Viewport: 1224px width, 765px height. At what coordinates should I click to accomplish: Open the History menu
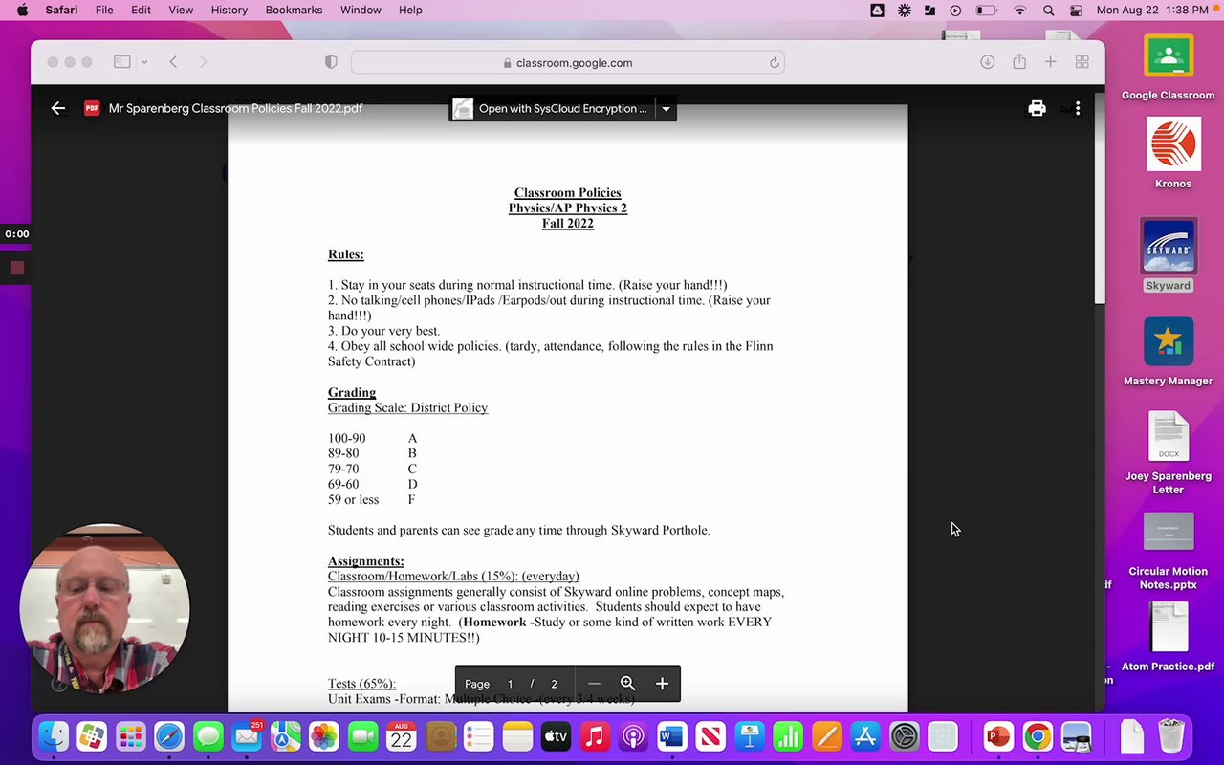[x=229, y=10]
